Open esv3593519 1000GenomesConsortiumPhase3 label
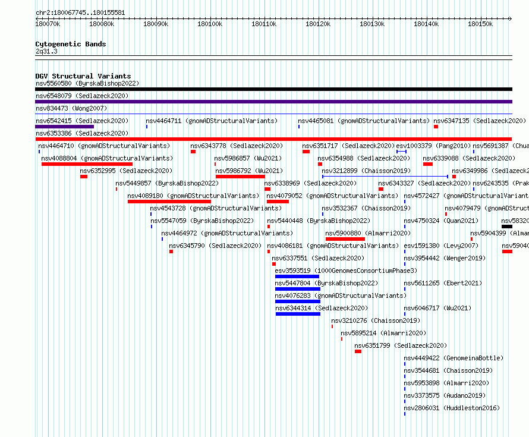The image size is (529, 437). 346,271
